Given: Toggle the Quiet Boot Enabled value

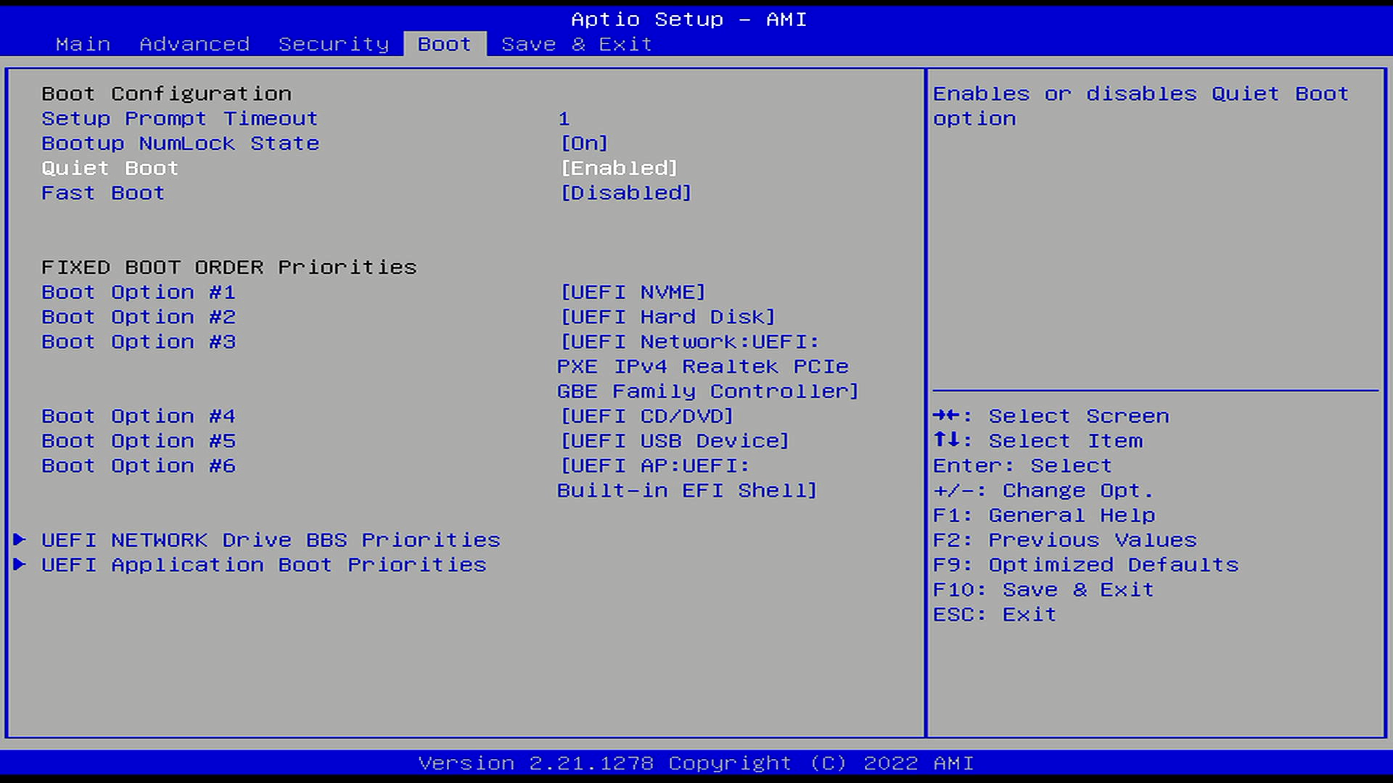Looking at the screenshot, I should [619, 168].
